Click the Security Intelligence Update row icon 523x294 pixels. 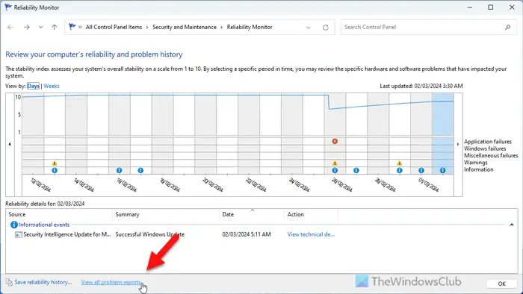click(19, 235)
